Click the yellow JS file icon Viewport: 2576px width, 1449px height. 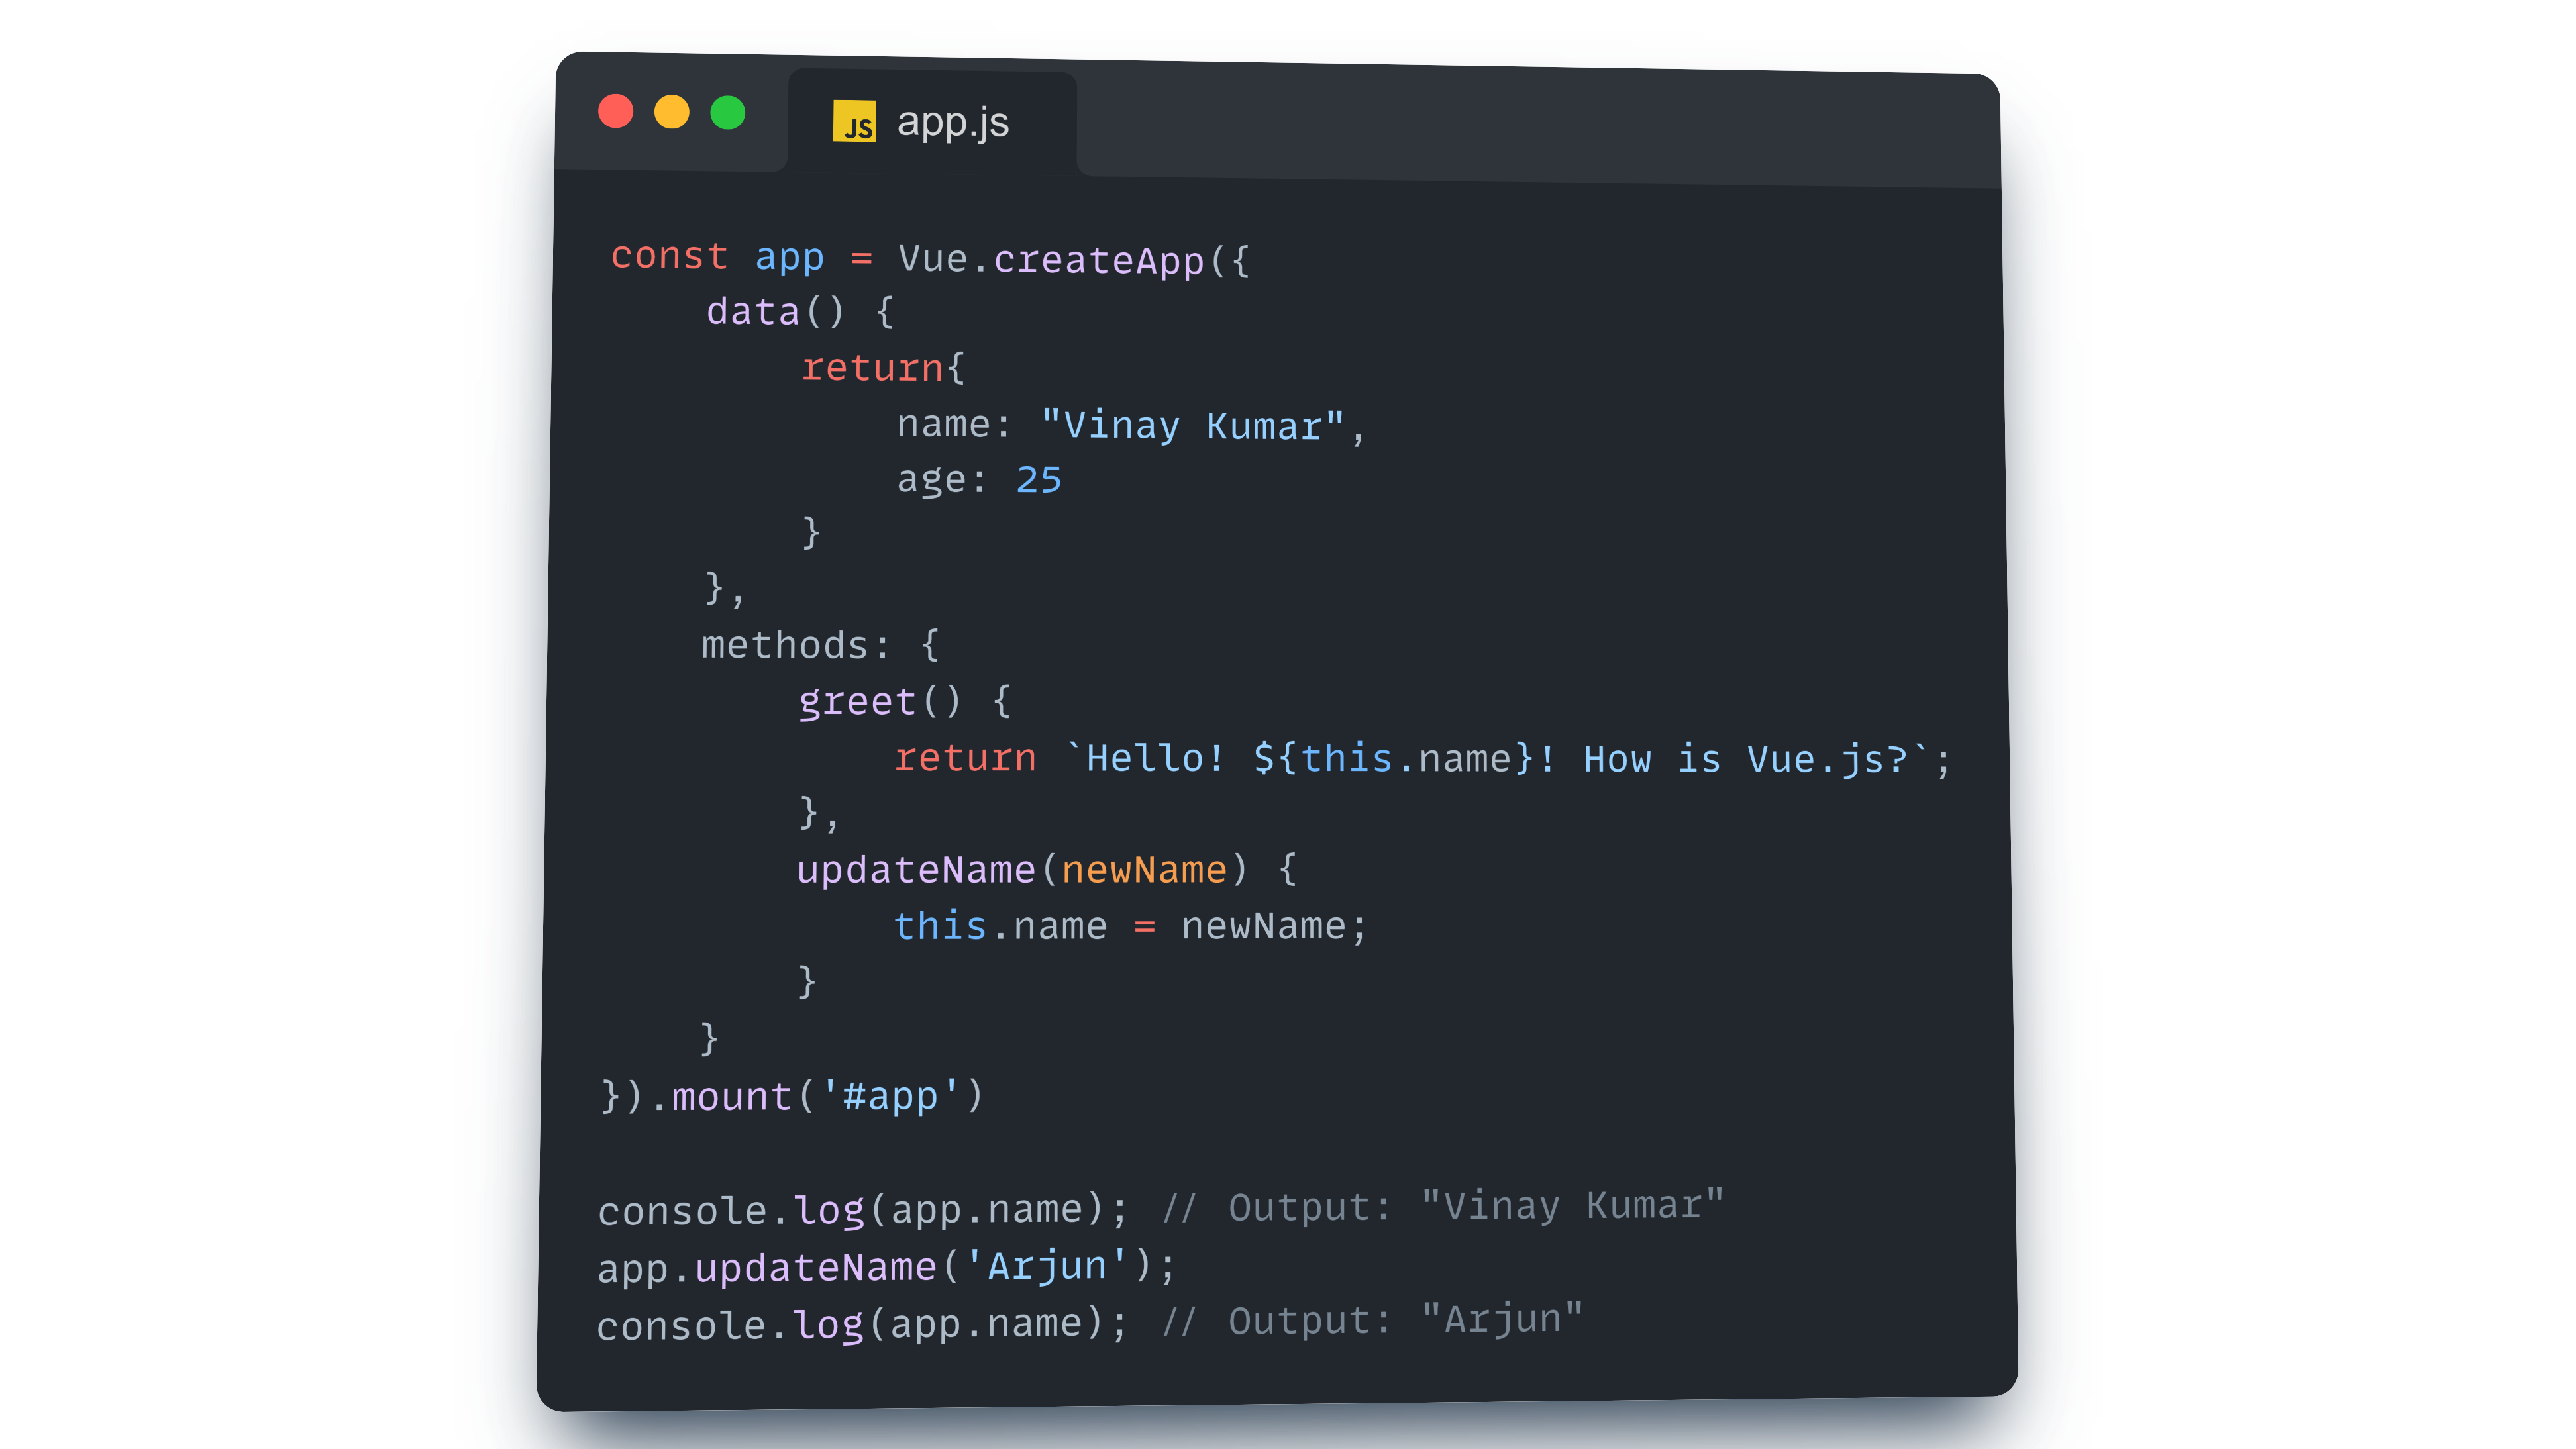(854, 122)
